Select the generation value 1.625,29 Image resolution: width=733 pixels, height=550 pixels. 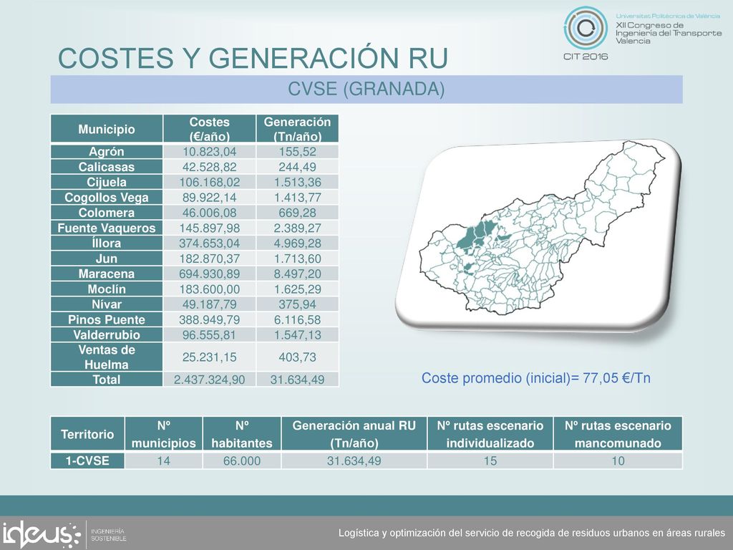click(x=297, y=289)
